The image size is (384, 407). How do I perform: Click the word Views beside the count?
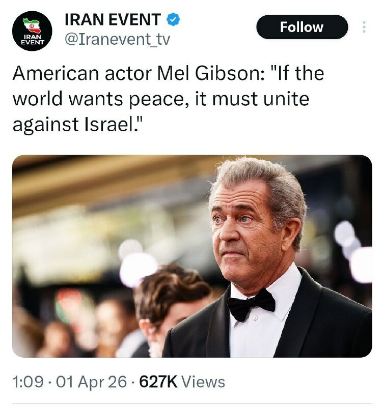[x=203, y=382]
